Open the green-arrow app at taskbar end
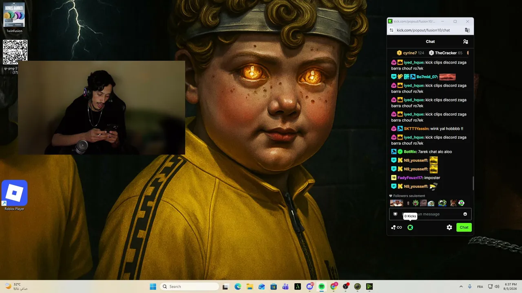Image resolution: width=522 pixels, height=293 pixels. coord(369,286)
